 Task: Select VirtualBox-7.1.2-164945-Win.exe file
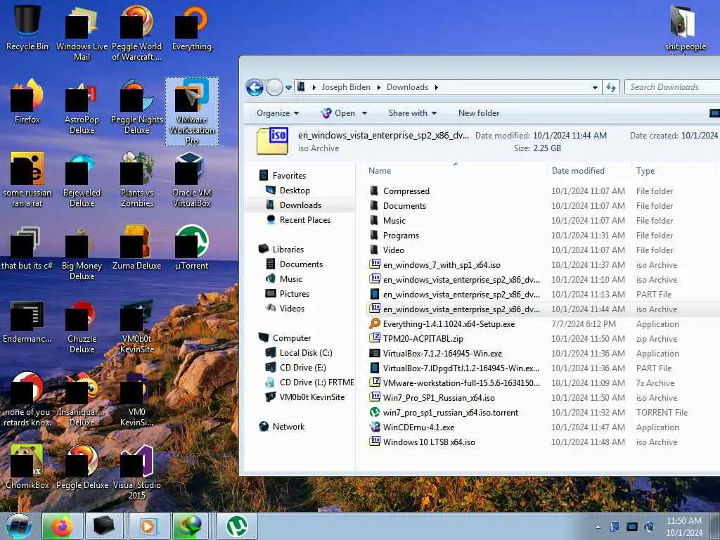442,354
